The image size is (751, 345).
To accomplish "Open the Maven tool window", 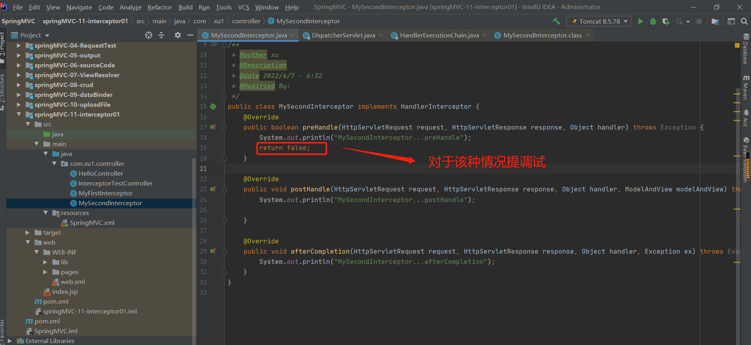I will click(745, 87).
